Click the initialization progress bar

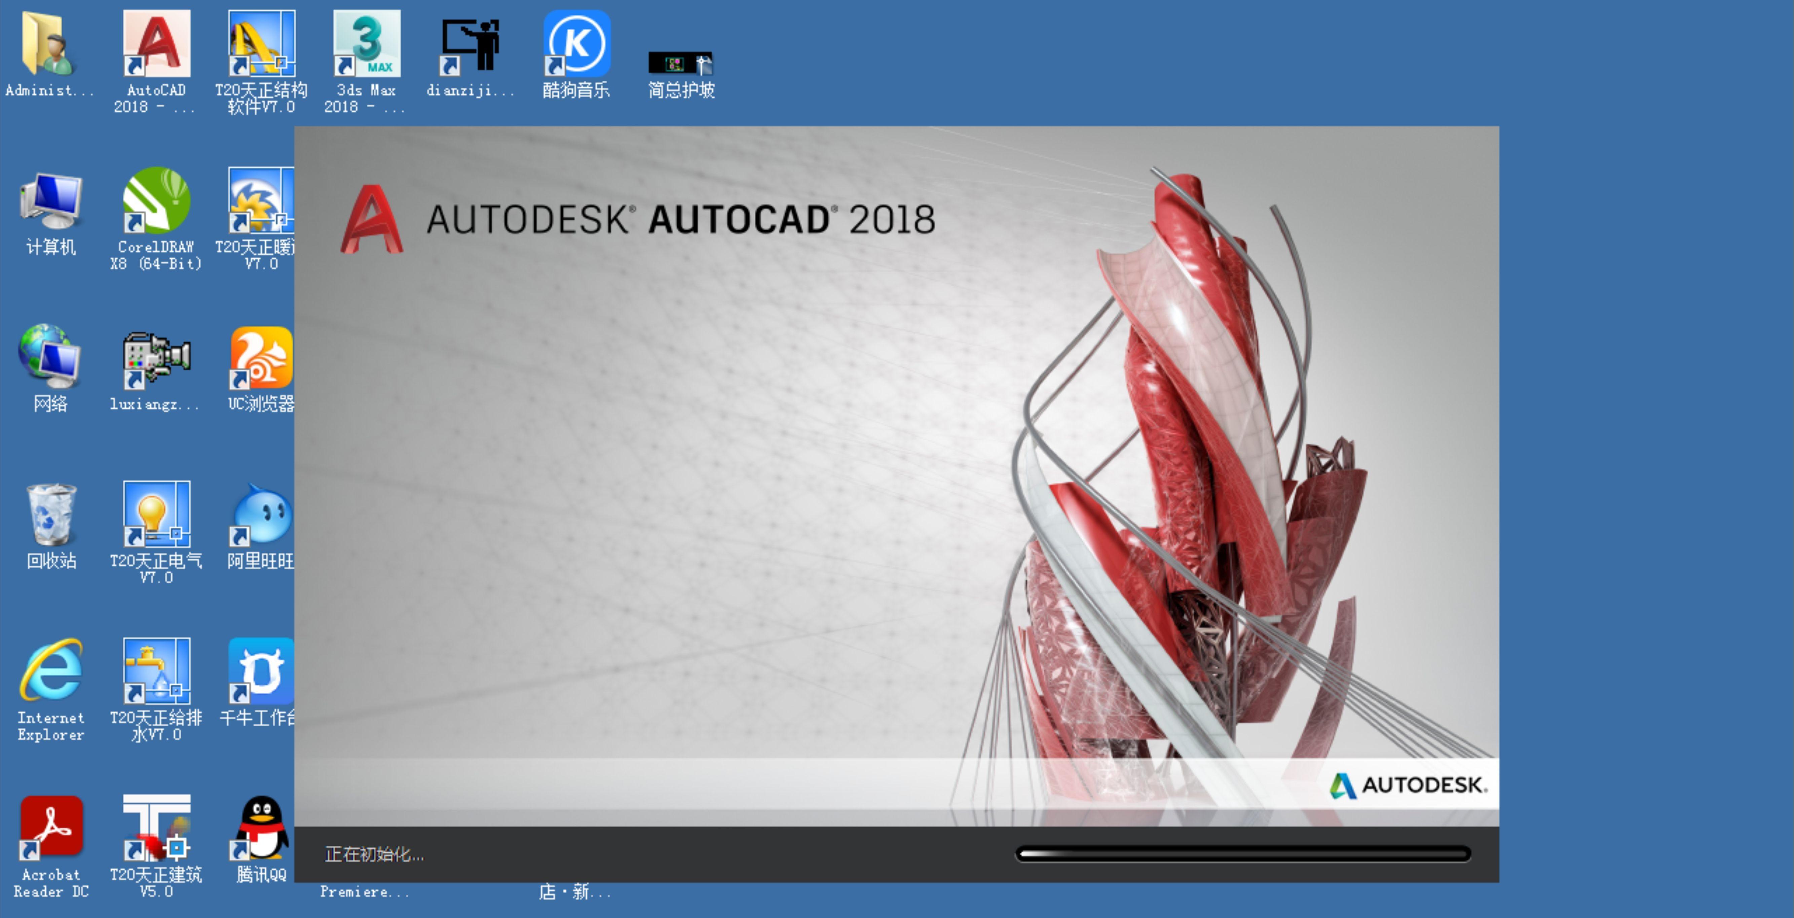(x=1243, y=853)
